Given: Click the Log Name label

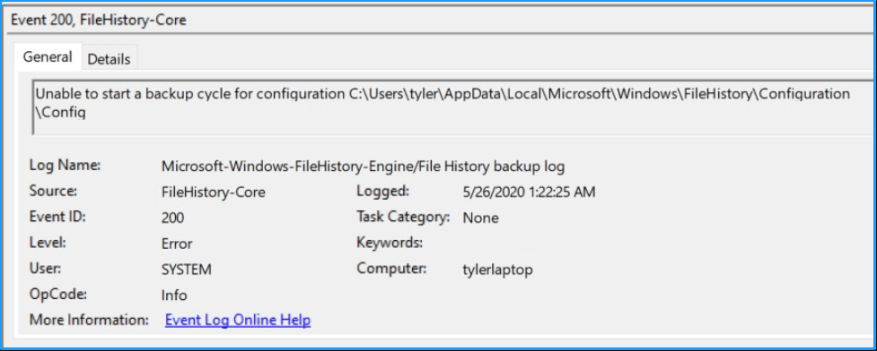Looking at the screenshot, I should tap(65, 166).
